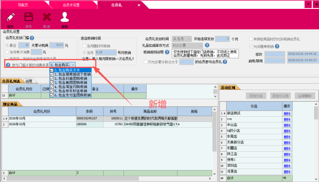Select the 当月单次消费 radio button
Viewport: 319px width, 182px height.
click(7, 52)
